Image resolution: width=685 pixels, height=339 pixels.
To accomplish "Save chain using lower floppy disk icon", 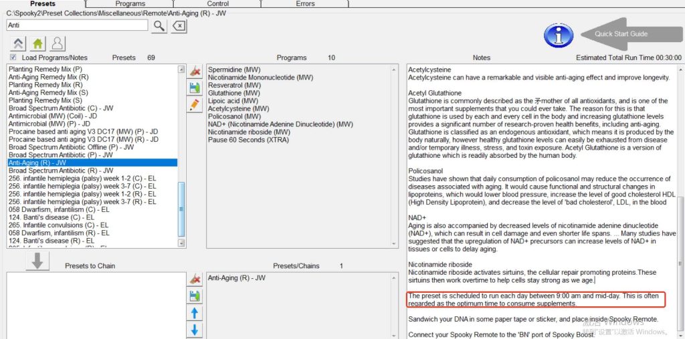I will [x=195, y=296].
